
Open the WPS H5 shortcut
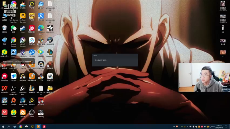point(4,114)
